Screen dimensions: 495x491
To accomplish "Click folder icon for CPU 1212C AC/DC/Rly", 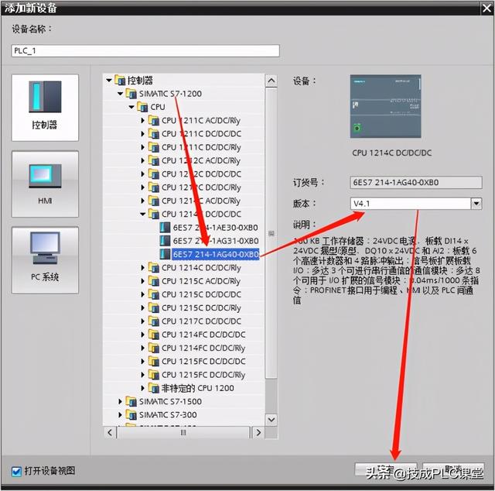I will pos(154,160).
